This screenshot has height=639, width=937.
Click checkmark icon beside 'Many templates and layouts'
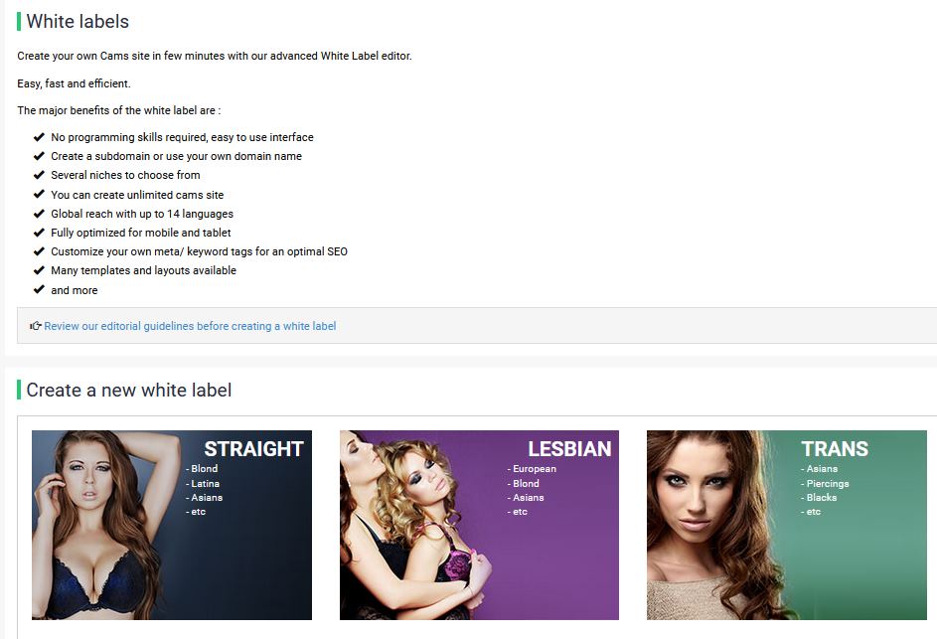[39, 270]
